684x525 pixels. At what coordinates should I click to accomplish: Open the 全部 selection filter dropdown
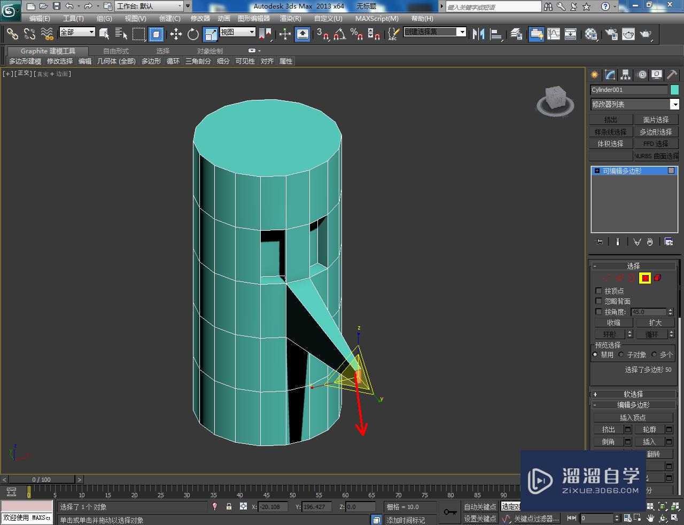77,32
